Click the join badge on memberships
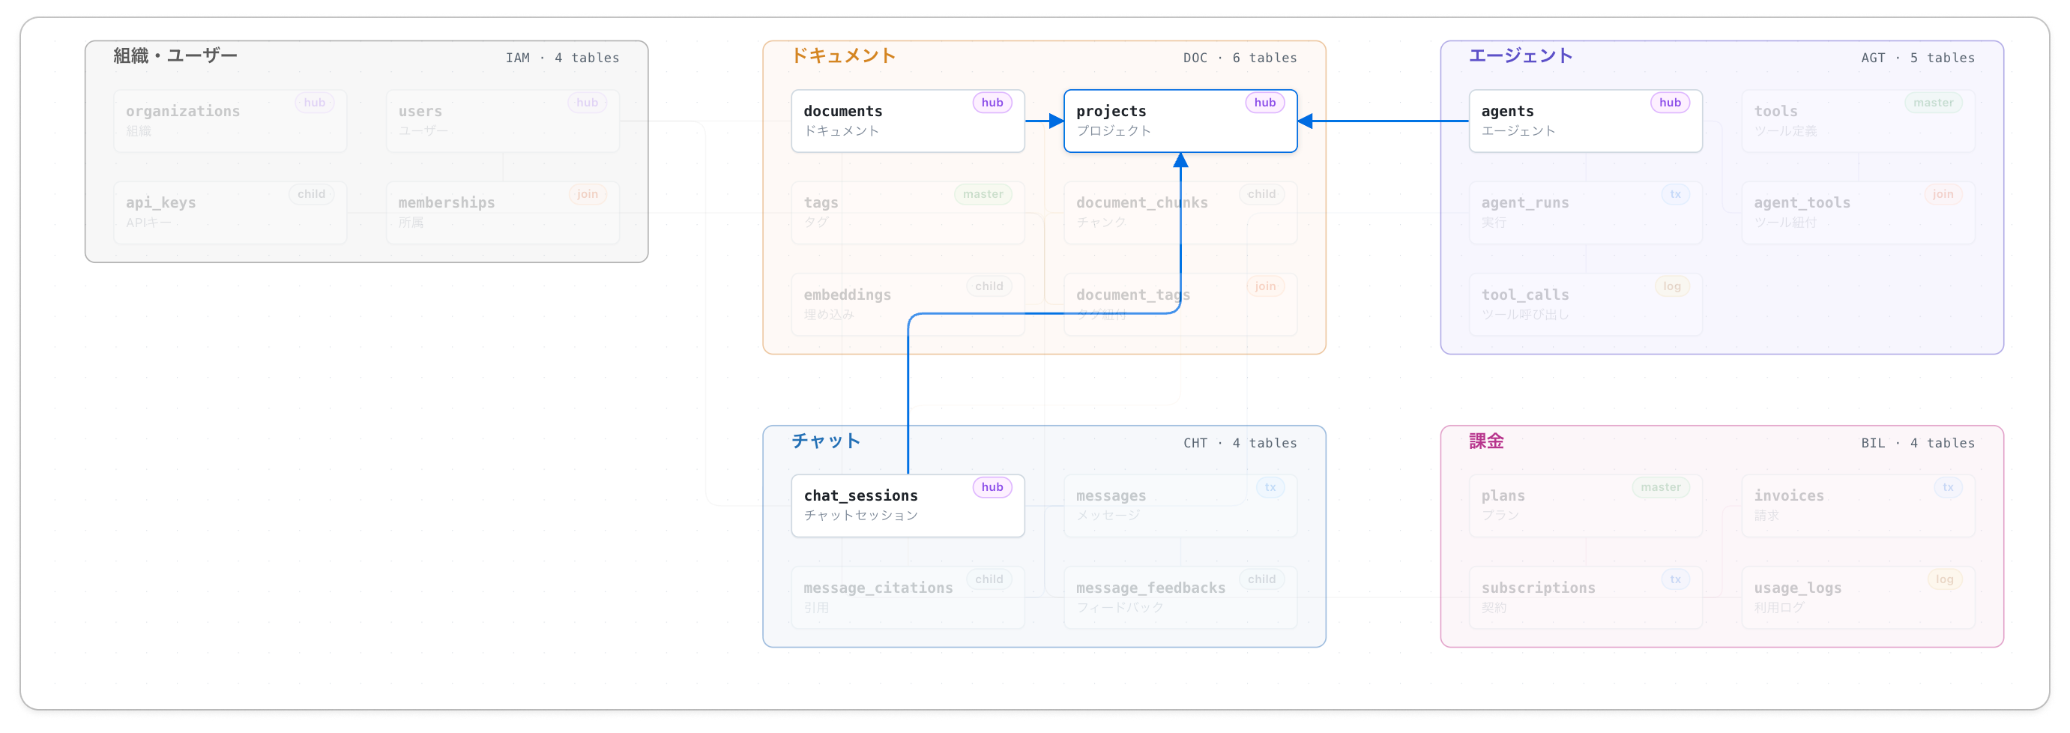 tap(587, 193)
